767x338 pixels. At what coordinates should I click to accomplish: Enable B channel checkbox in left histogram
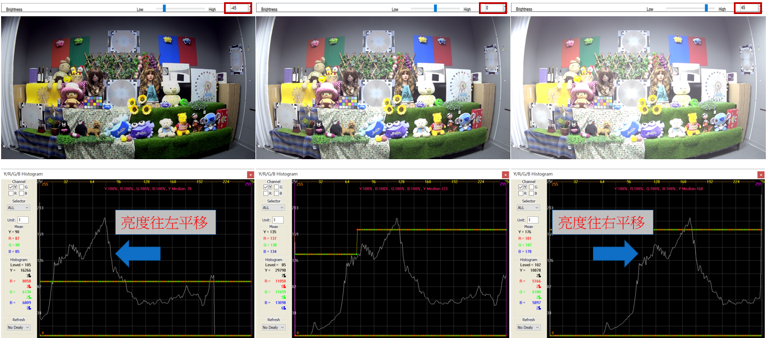[21, 193]
